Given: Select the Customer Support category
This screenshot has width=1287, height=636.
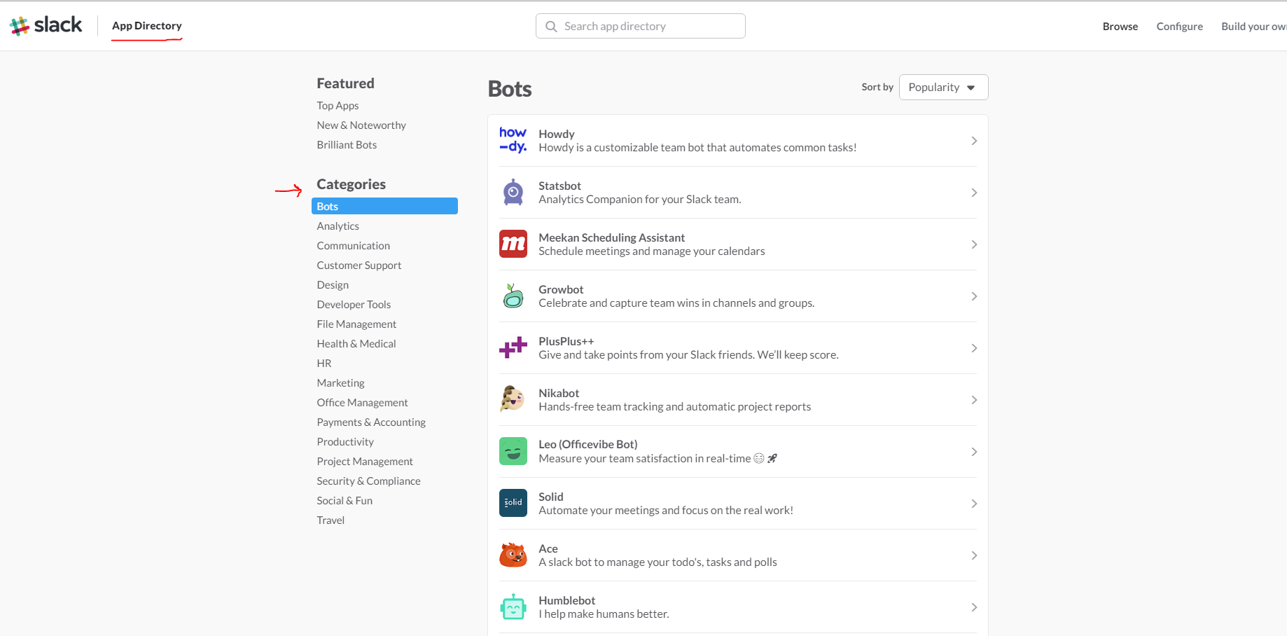Looking at the screenshot, I should coord(359,265).
